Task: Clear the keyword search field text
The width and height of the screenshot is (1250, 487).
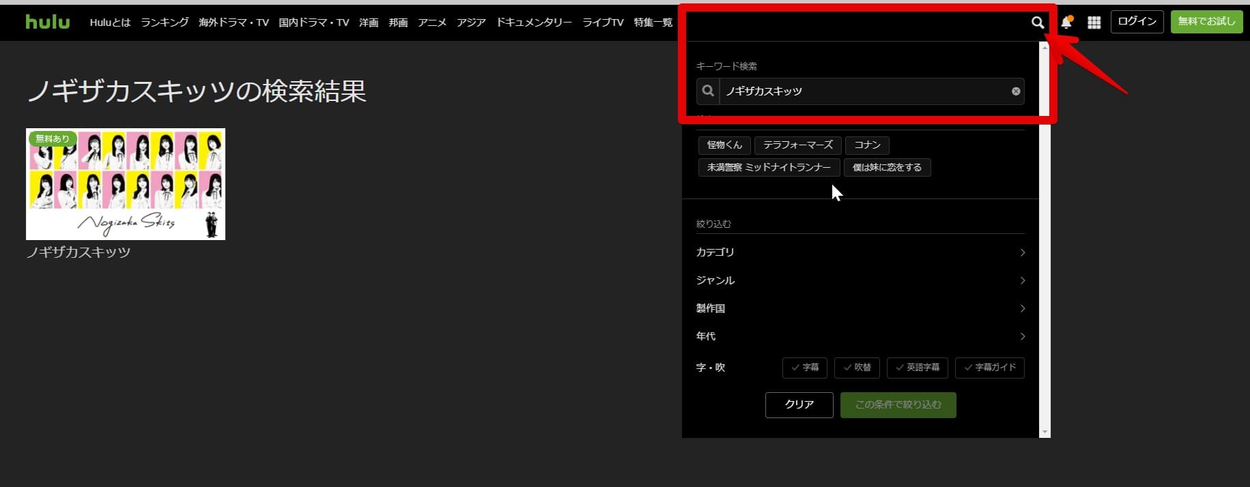Action: click(x=1016, y=91)
